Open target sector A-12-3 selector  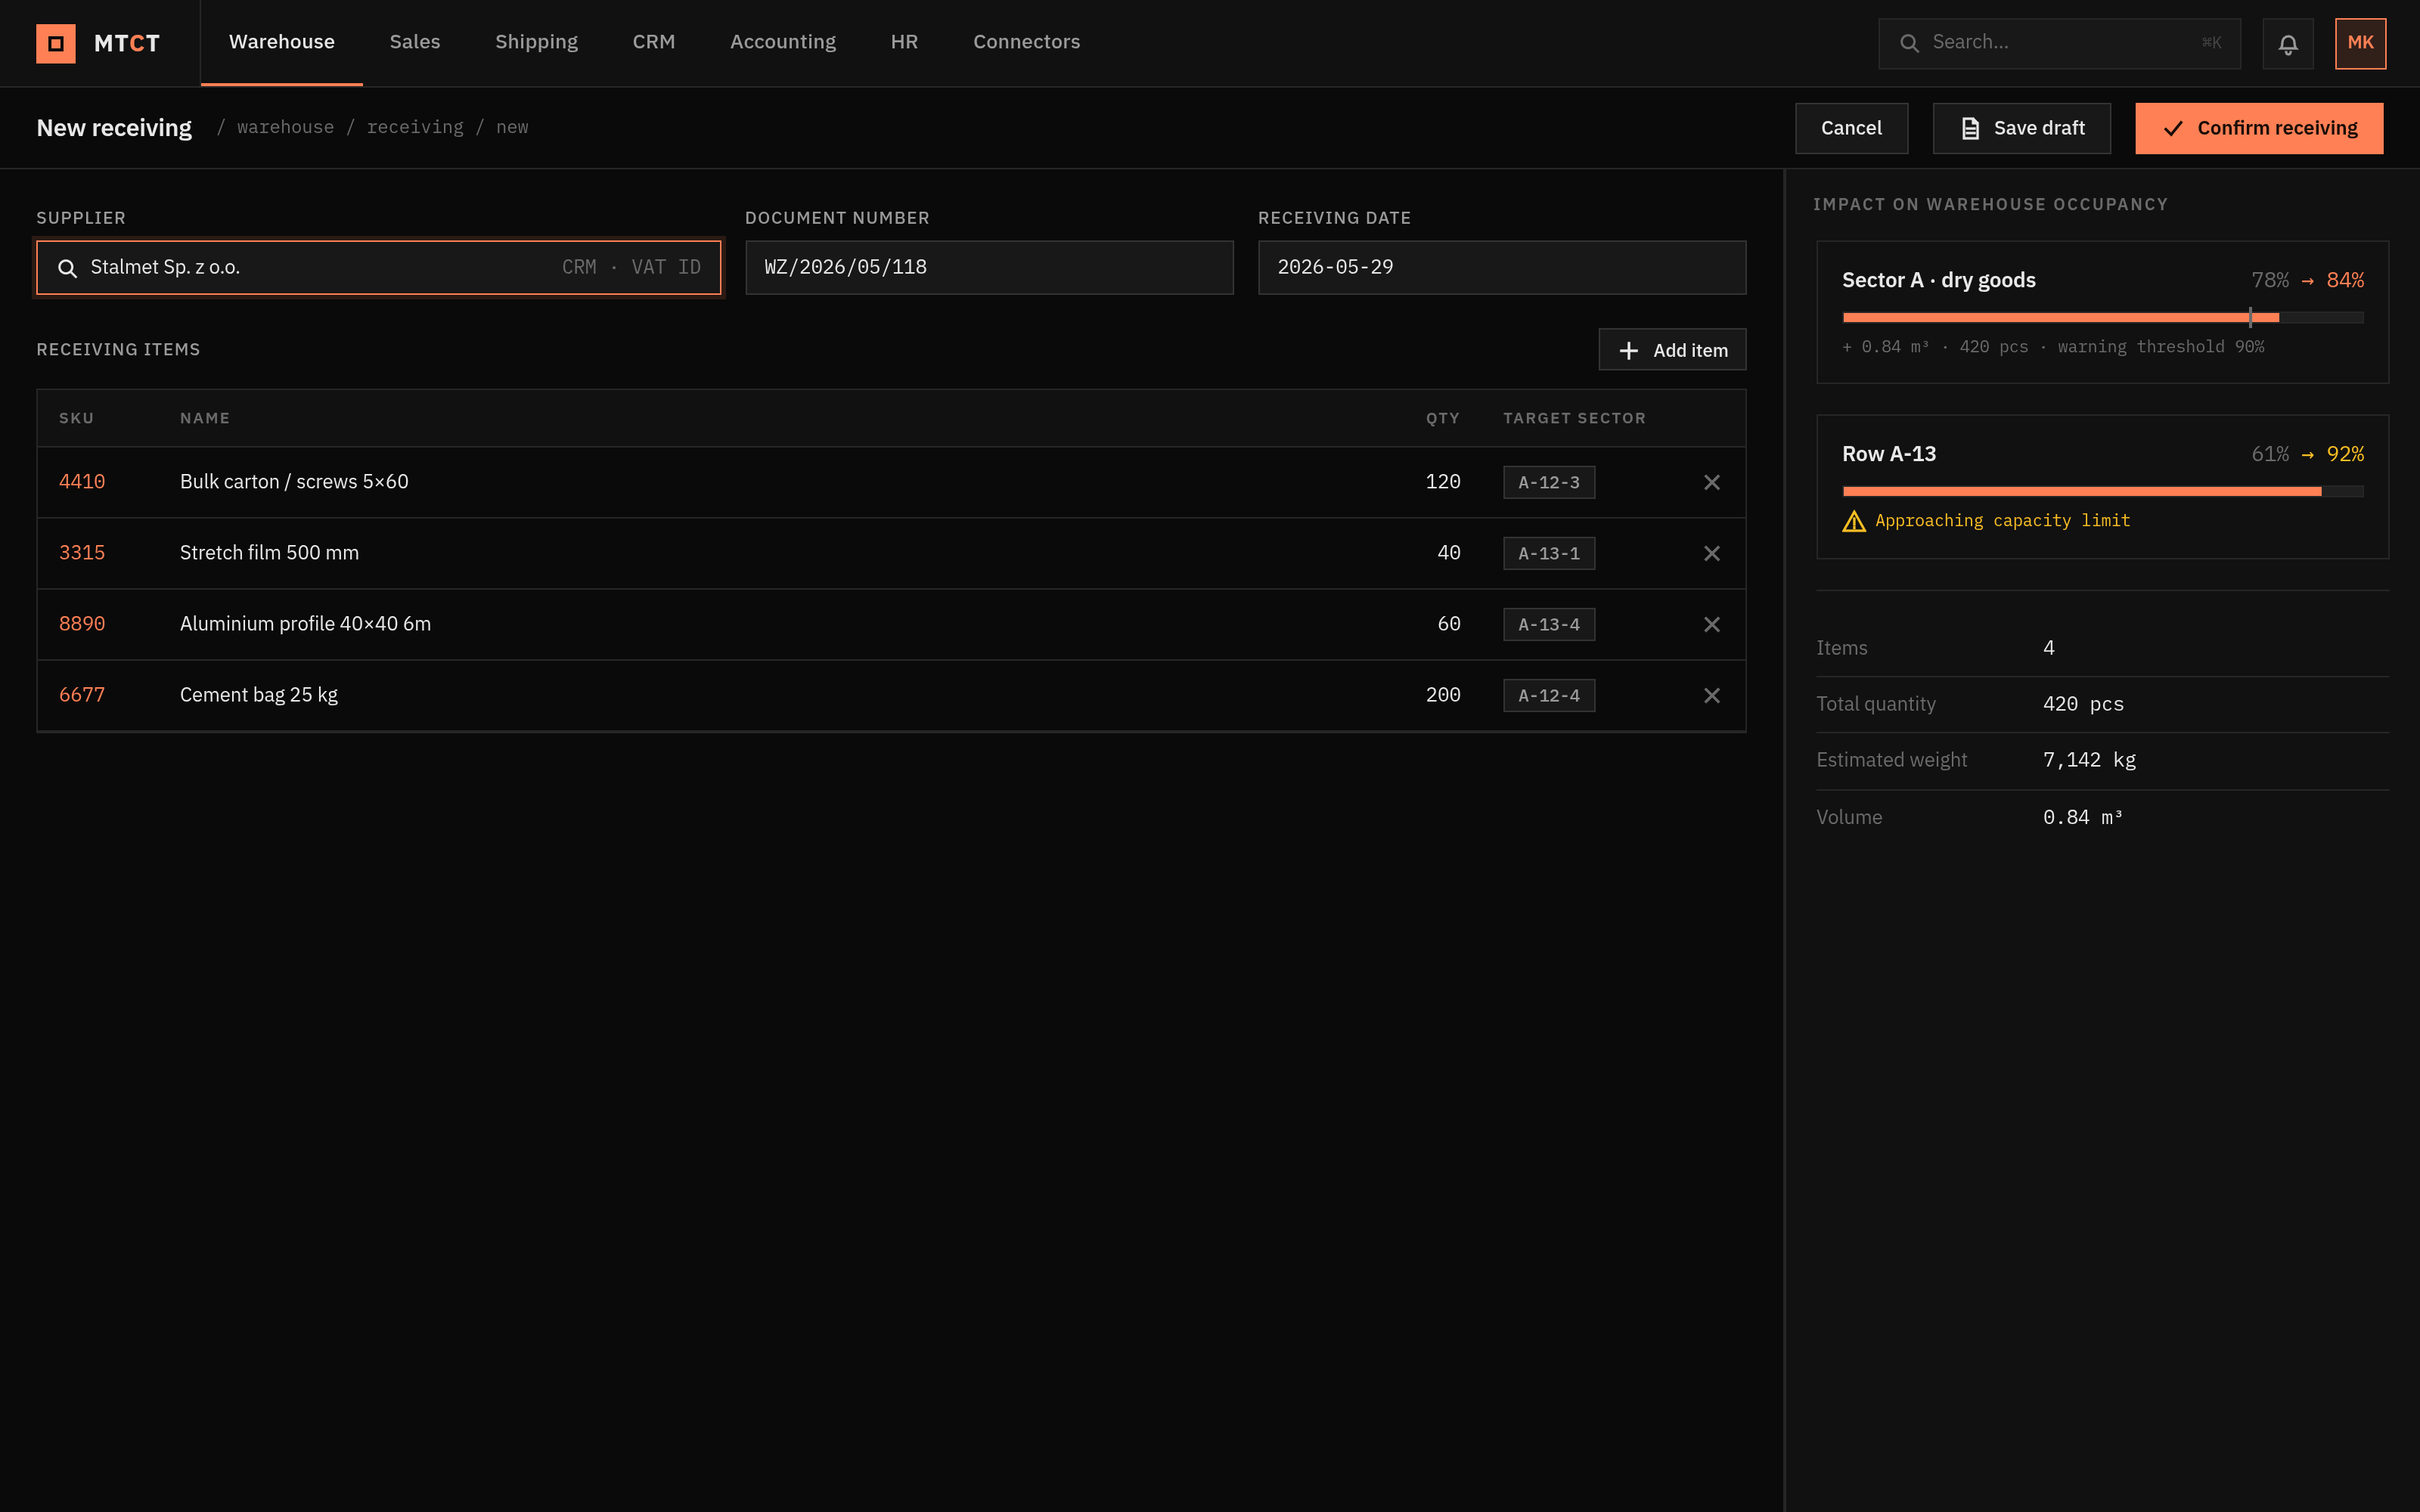[1549, 482]
